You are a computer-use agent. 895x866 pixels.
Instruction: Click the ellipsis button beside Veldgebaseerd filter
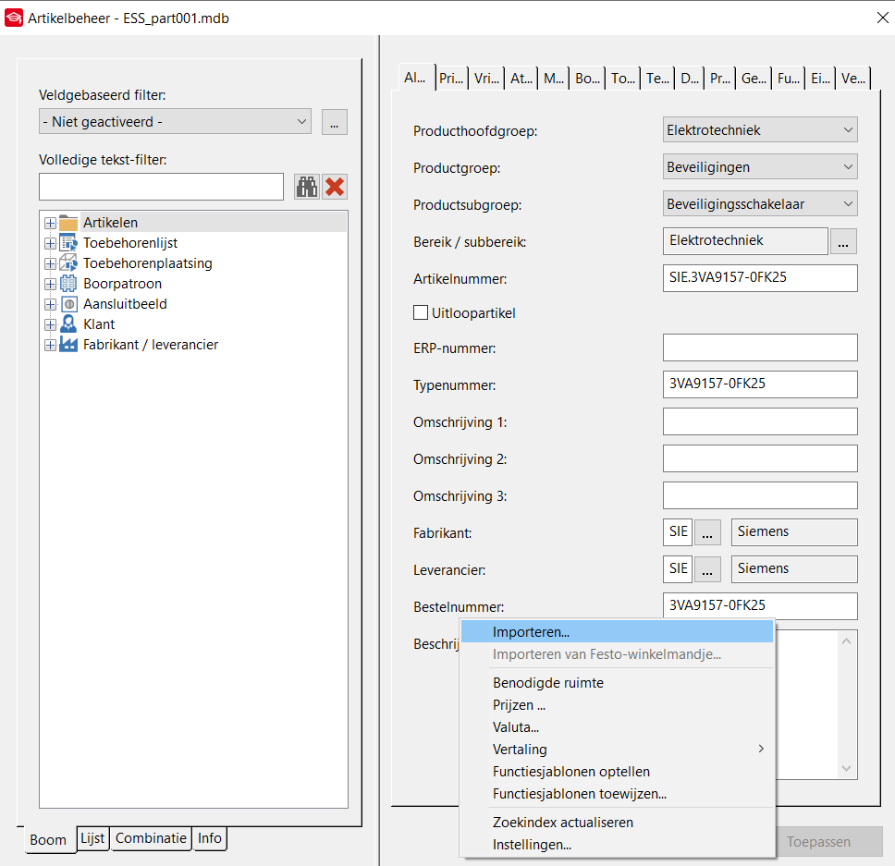tap(335, 122)
